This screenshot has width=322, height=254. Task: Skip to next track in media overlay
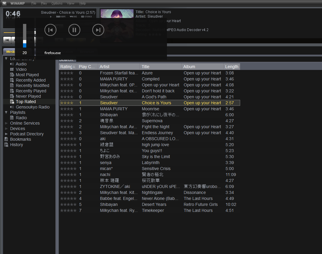(98, 30)
